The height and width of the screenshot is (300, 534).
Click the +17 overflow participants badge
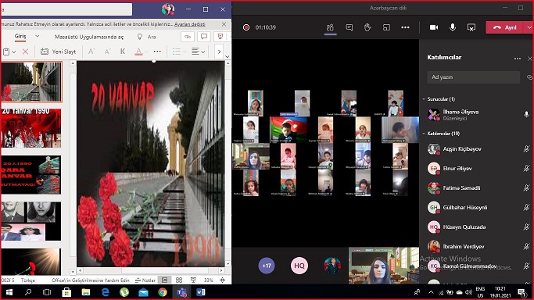click(x=267, y=266)
